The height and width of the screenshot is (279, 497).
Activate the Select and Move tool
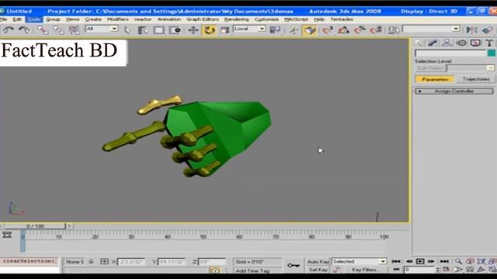tap(193, 30)
